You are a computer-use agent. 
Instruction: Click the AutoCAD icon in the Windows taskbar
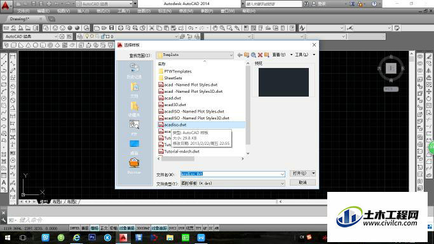(x=123, y=238)
